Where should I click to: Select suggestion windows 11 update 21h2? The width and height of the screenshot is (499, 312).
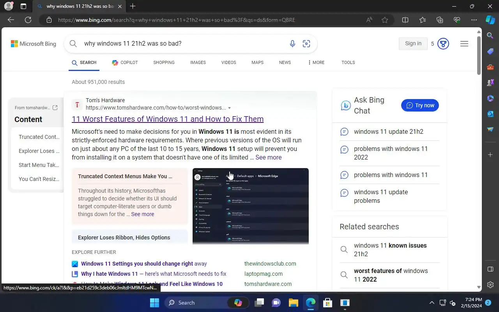tap(389, 131)
